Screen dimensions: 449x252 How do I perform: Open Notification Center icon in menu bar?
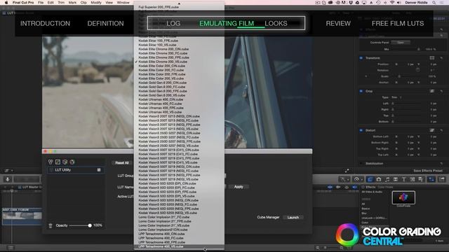443,3
